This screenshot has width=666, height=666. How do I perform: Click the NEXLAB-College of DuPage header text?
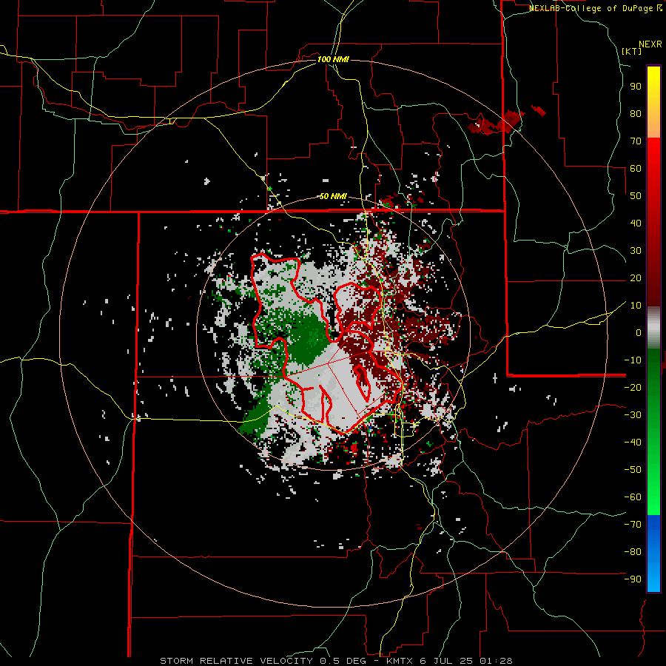coord(596,8)
